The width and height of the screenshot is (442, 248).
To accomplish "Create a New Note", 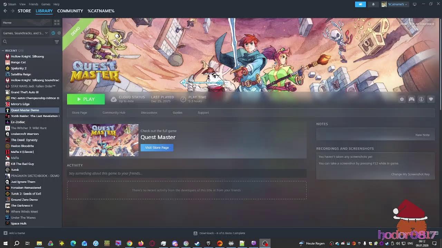I will coord(422,135).
